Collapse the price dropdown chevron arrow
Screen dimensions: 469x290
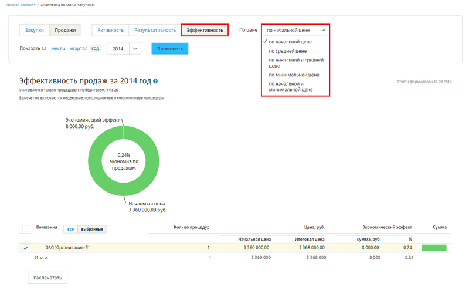324,30
